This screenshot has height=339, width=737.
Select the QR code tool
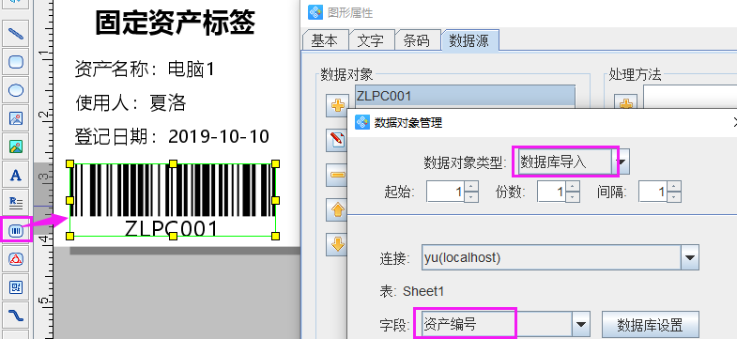pos(16,286)
